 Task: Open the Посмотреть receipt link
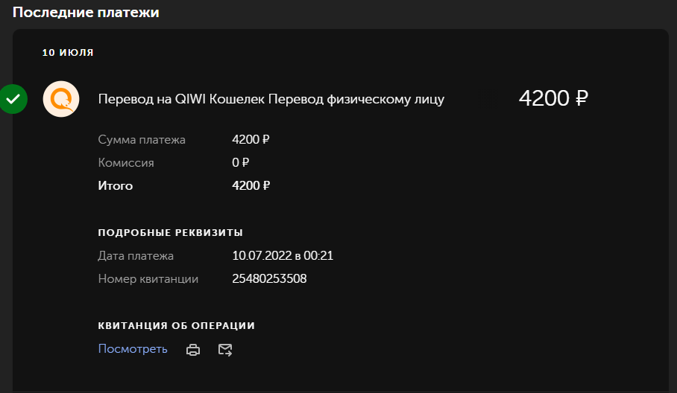tap(133, 348)
